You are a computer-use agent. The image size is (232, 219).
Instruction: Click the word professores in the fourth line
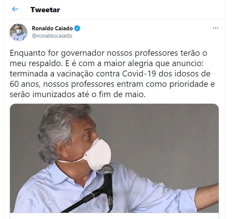point(93,84)
